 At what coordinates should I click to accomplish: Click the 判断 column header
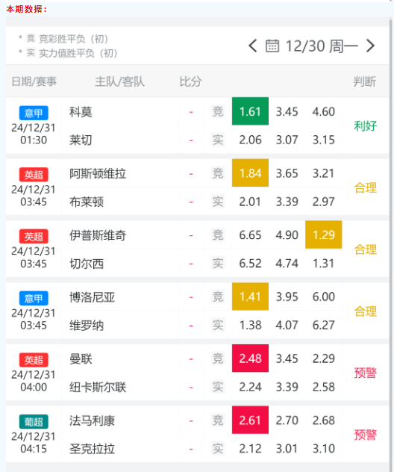click(x=365, y=81)
